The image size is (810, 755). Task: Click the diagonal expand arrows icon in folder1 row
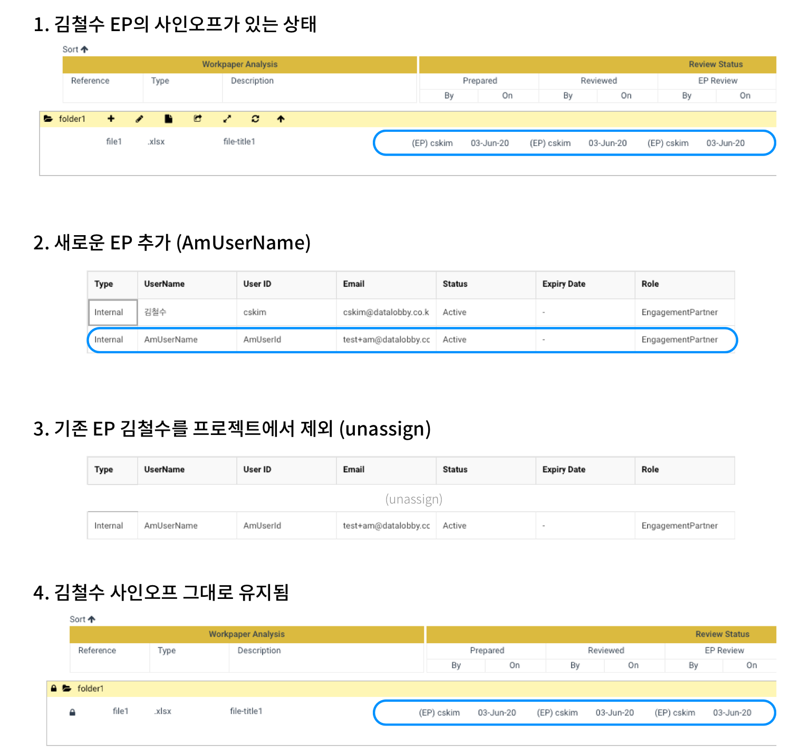tap(227, 119)
